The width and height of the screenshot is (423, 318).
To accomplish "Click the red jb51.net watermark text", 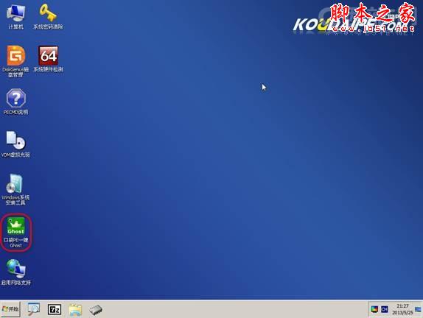I will point(373,29).
